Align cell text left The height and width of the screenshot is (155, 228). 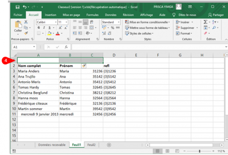75,28
